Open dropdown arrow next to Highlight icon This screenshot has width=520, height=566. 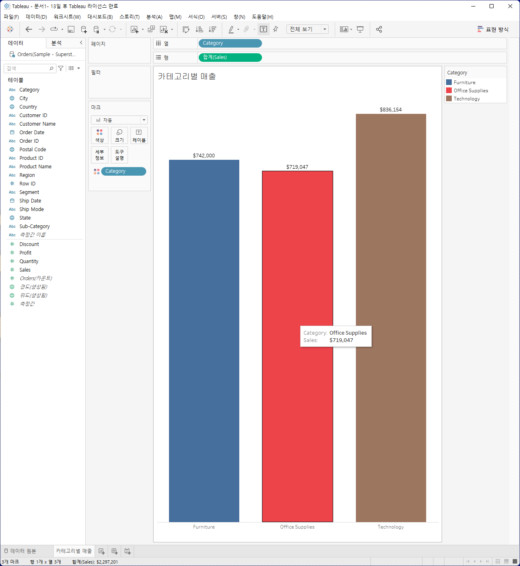(238, 30)
